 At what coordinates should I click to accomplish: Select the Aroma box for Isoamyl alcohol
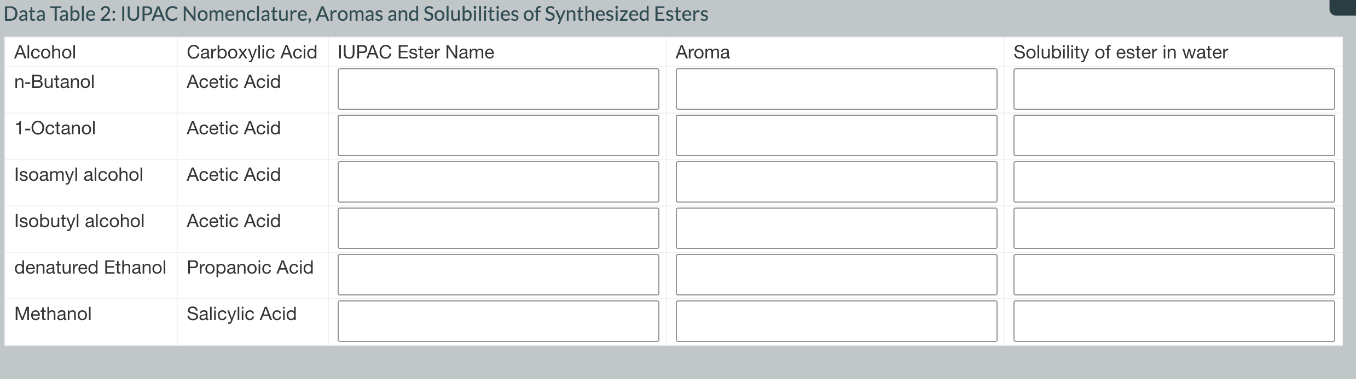(837, 181)
